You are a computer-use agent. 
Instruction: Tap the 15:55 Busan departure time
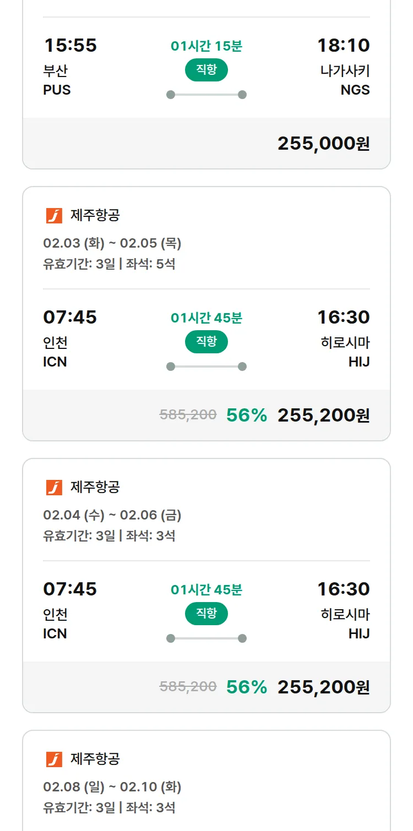pos(70,46)
